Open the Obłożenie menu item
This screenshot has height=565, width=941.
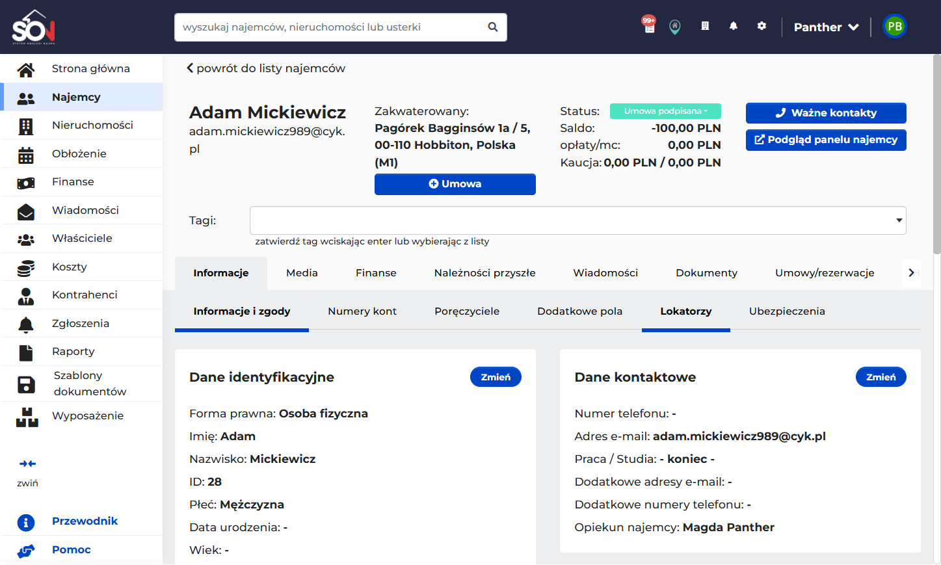pyautogui.click(x=82, y=154)
